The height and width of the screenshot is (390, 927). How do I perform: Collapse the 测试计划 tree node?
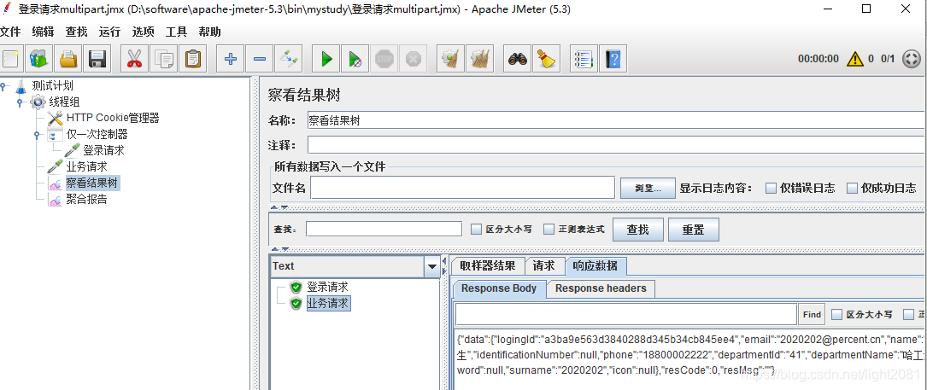click(3, 86)
